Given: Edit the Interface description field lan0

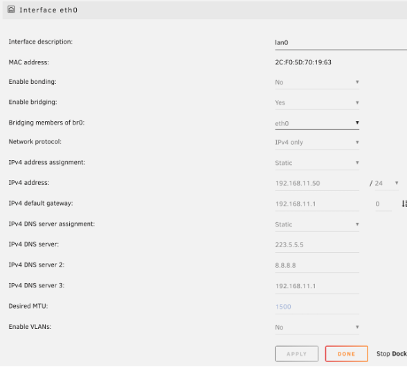Looking at the screenshot, I should click(x=341, y=43).
